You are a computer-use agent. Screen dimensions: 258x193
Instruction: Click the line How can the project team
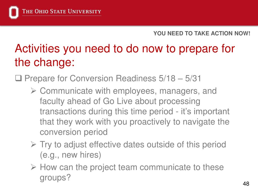[x=132, y=167]
